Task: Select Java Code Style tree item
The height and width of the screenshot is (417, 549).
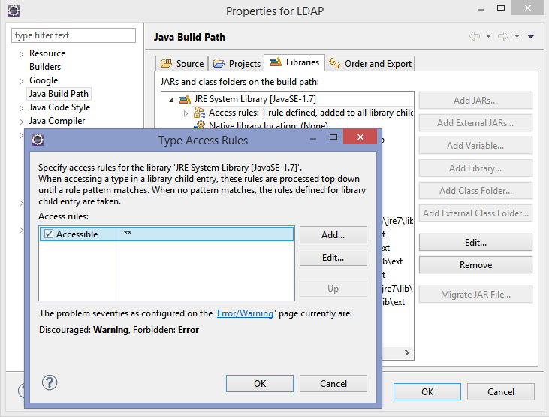Action: click(59, 107)
